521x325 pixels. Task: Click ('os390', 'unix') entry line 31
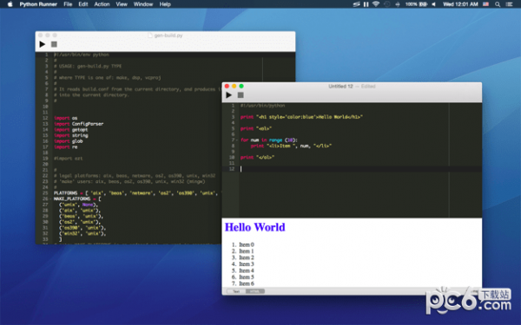click(x=82, y=228)
